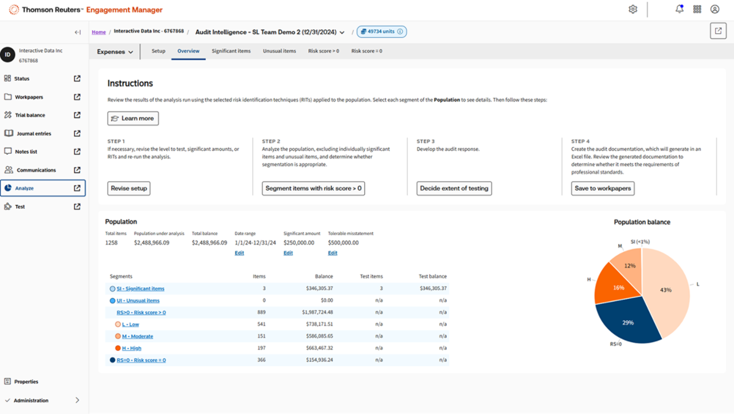
Task: Open the user profile icon
Action: (x=715, y=9)
